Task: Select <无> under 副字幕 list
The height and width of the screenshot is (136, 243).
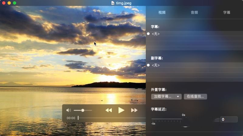Action: [156, 65]
